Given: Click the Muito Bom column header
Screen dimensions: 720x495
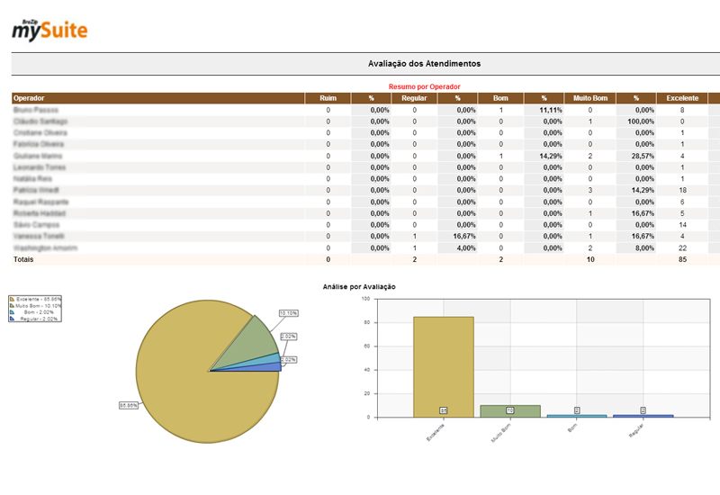Looking at the screenshot, I should [590, 98].
